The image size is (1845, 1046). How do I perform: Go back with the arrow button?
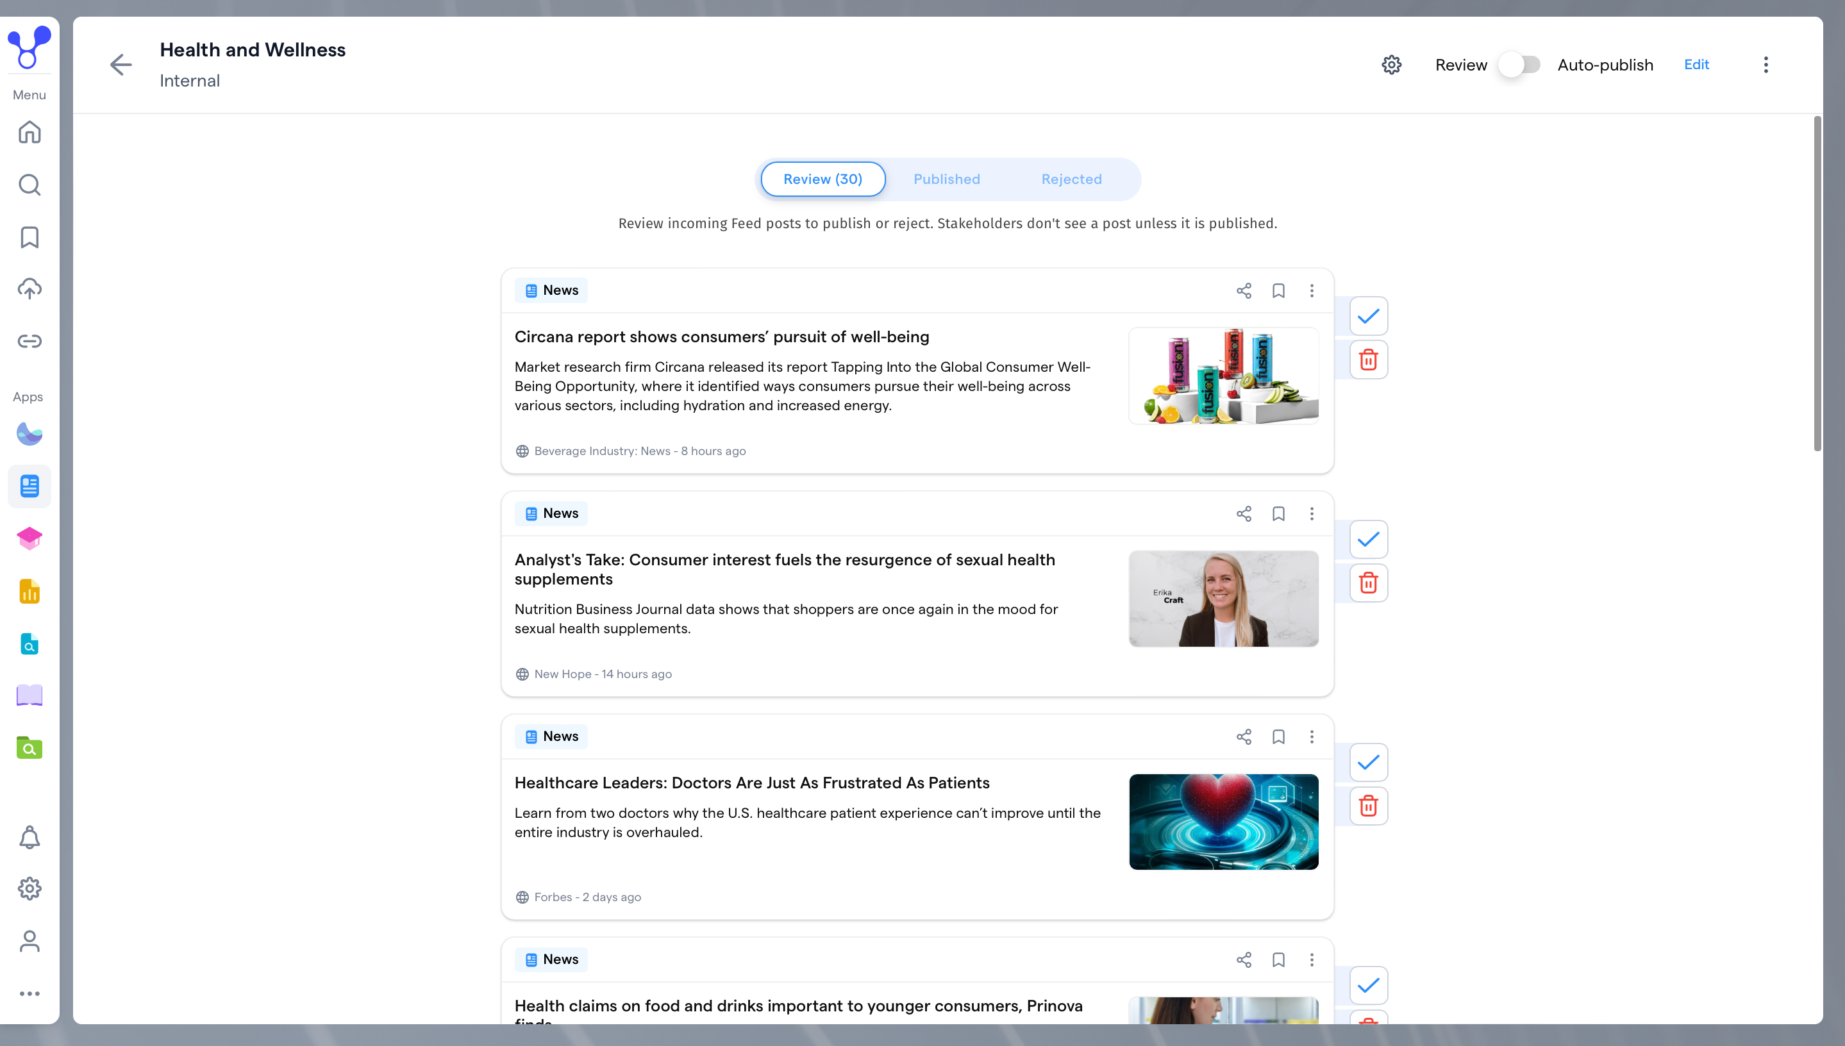click(121, 65)
